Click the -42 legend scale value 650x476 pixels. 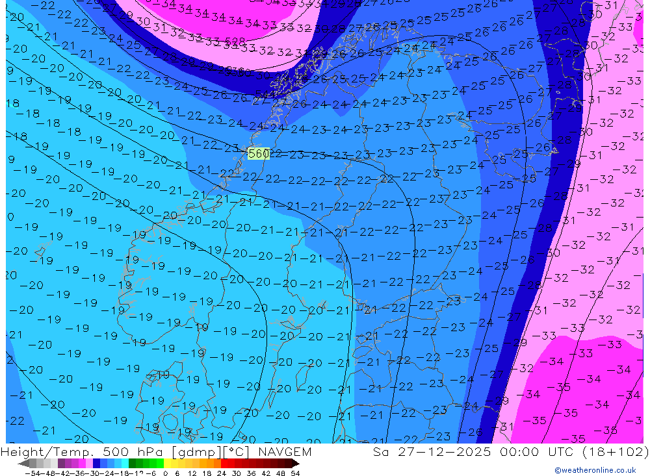(x=62, y=473)
